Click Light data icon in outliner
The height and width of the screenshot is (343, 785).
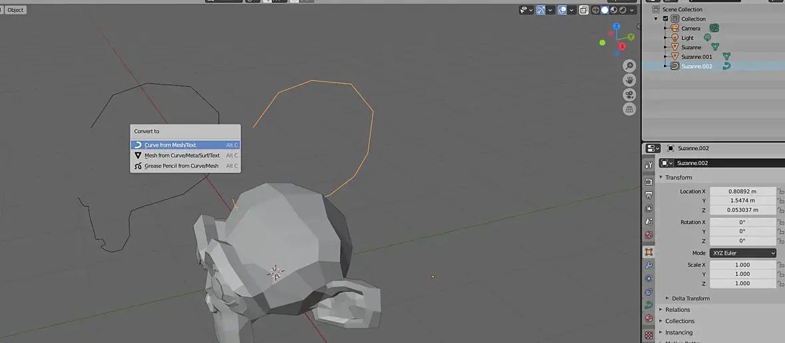point(707,38)
